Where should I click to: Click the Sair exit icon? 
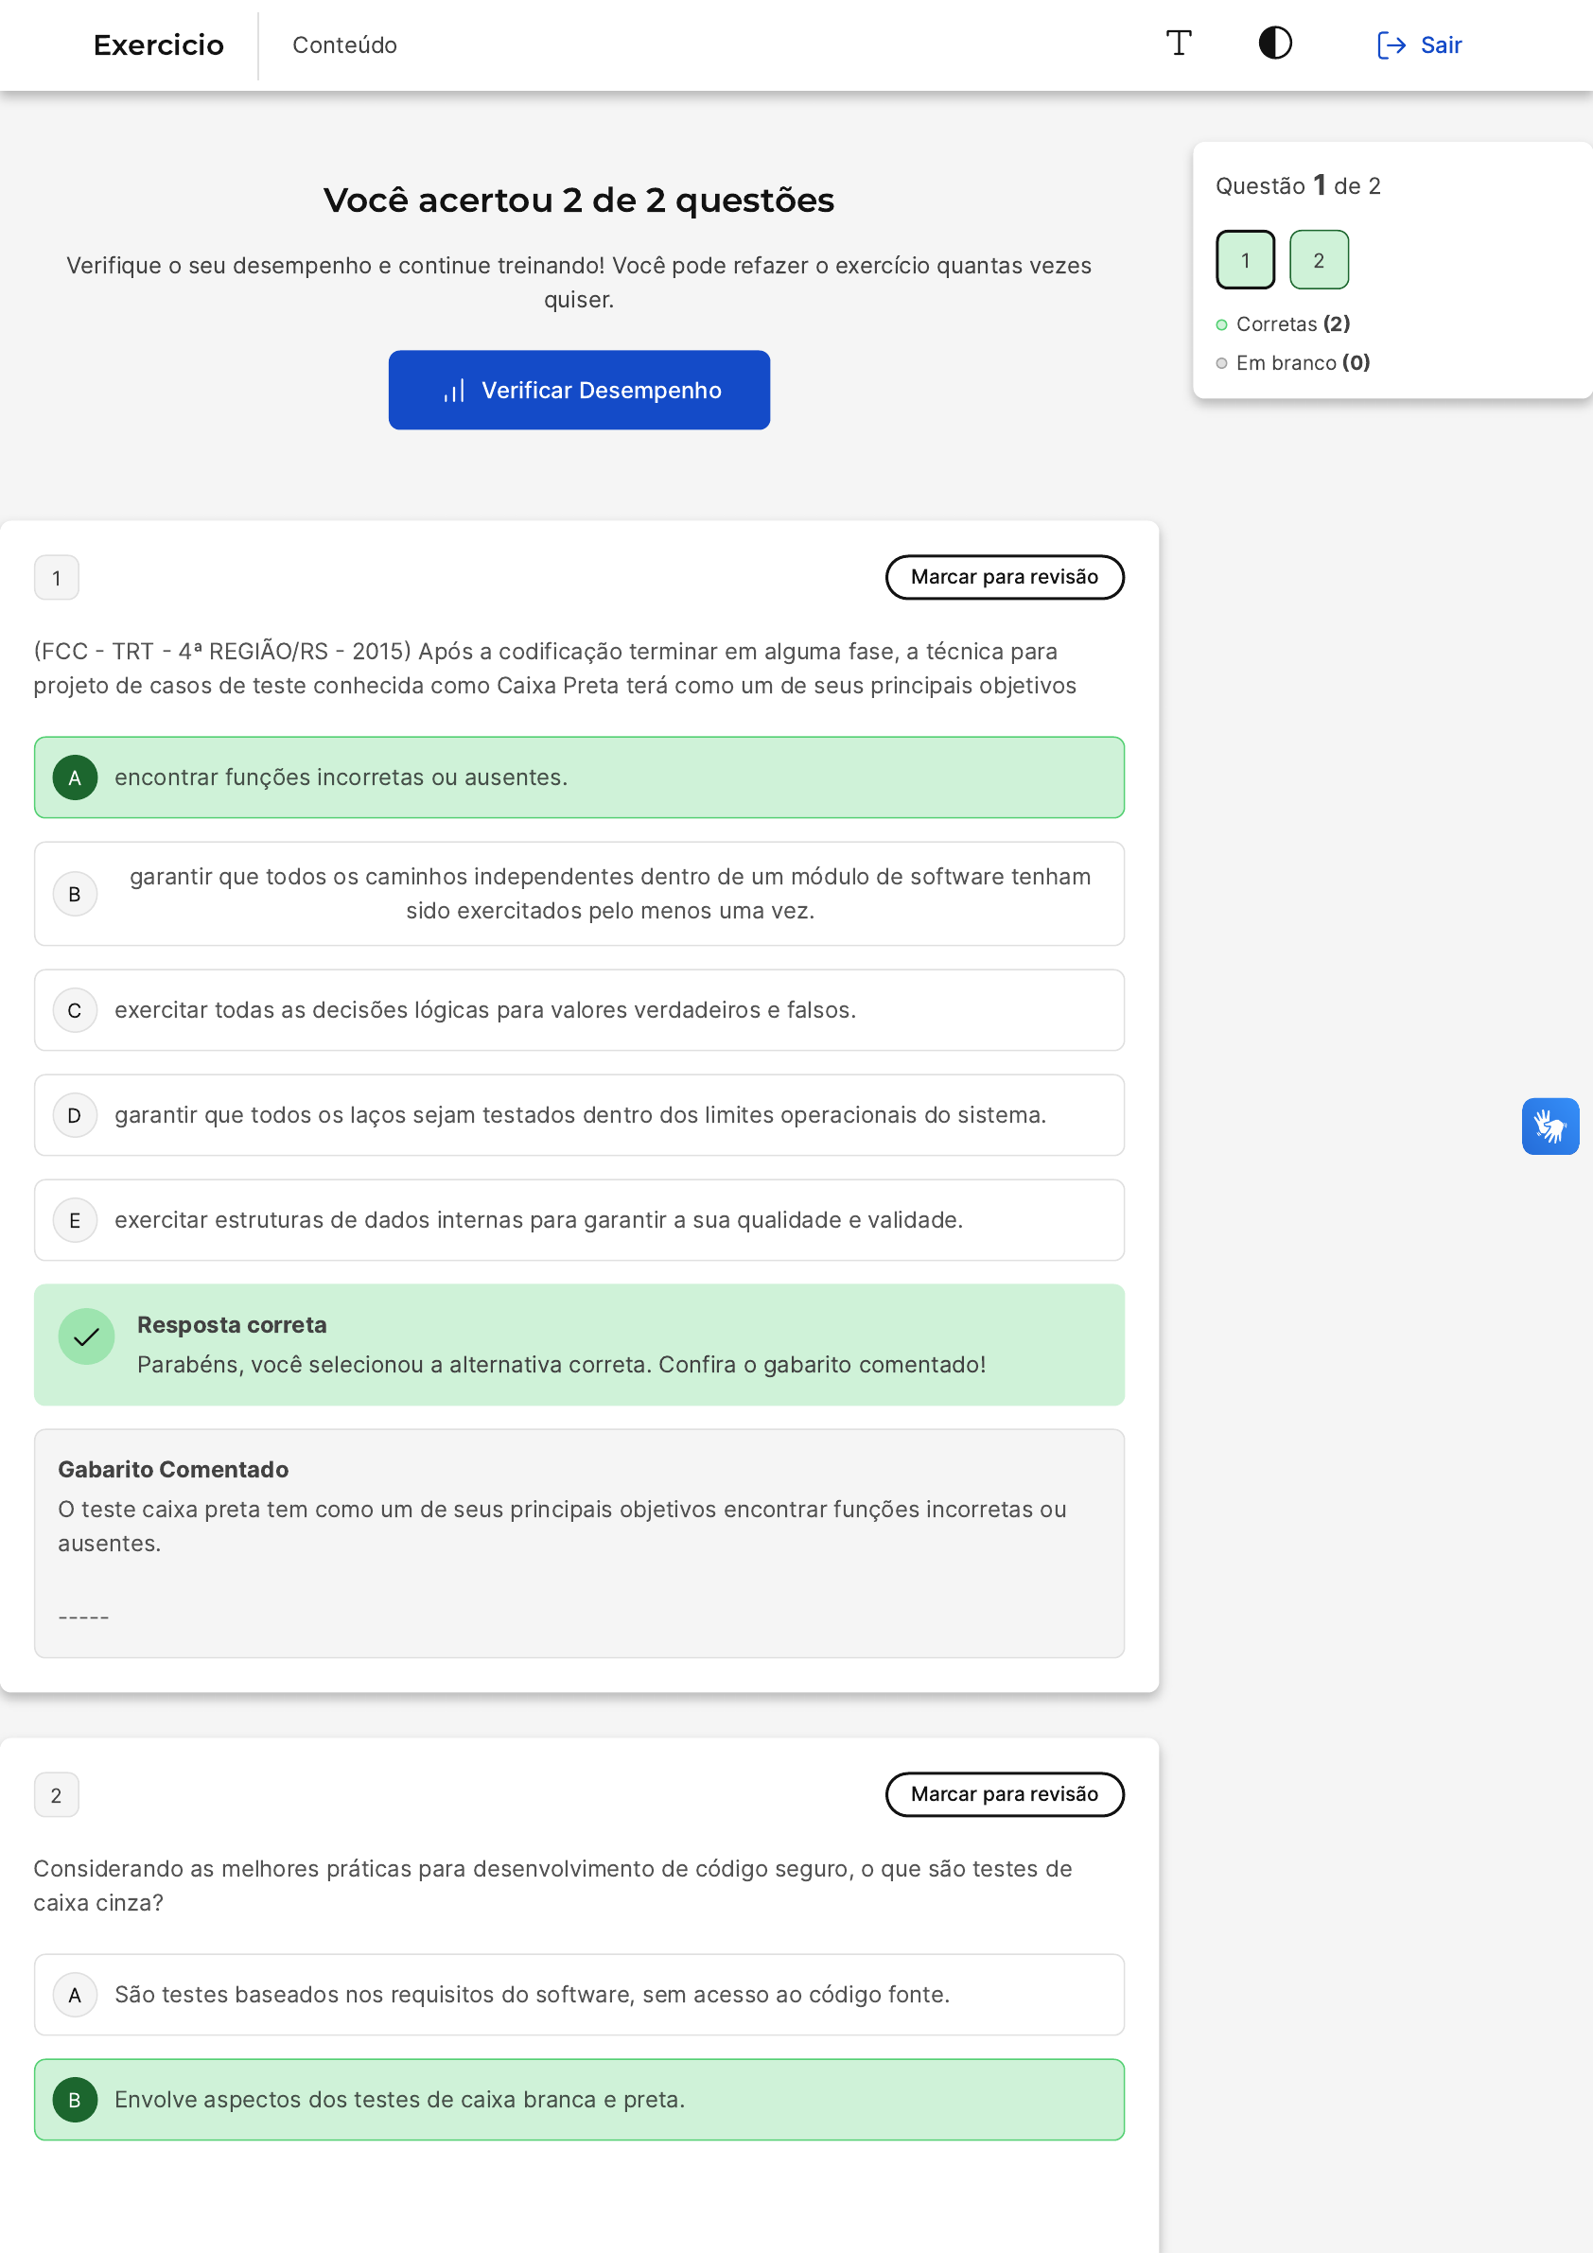[1390, 45]
